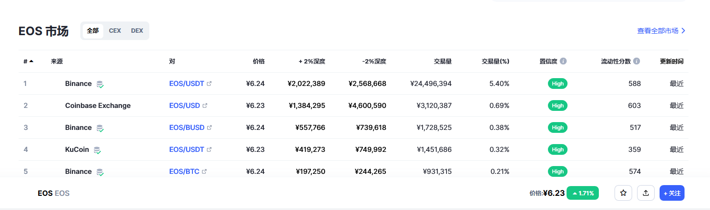Click the share upload icon button
Screen dimensions: 710x210
(x=646, y=193)
